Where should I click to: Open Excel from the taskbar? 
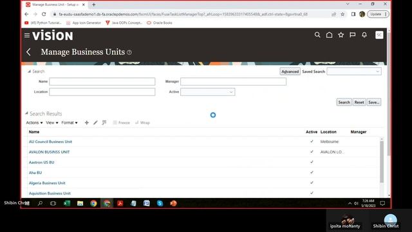(67, 203)
